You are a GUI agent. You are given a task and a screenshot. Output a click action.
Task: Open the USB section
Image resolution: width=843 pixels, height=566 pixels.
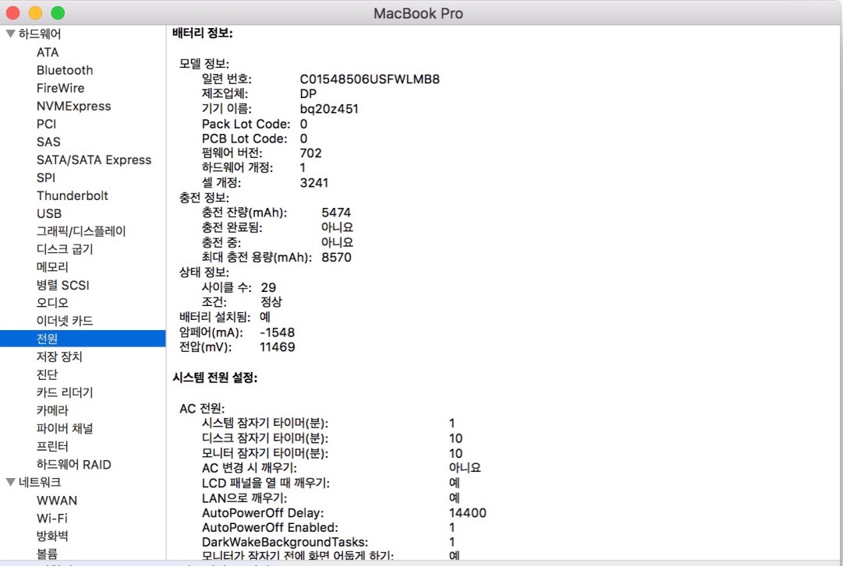(48, 213)
